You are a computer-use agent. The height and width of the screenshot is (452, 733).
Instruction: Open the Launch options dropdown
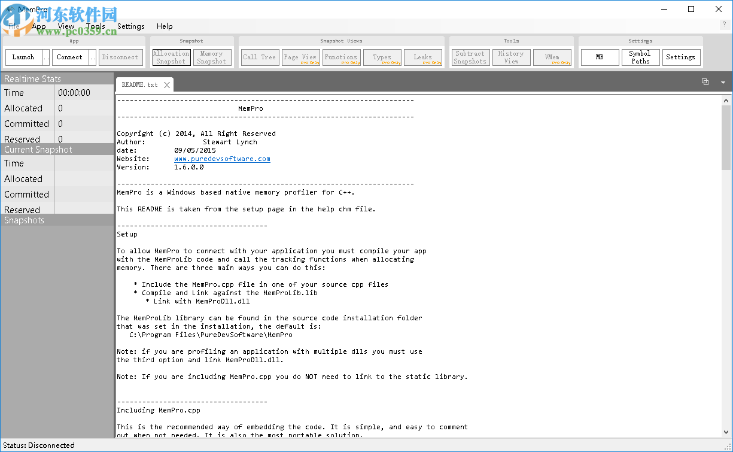pos(46,57)
